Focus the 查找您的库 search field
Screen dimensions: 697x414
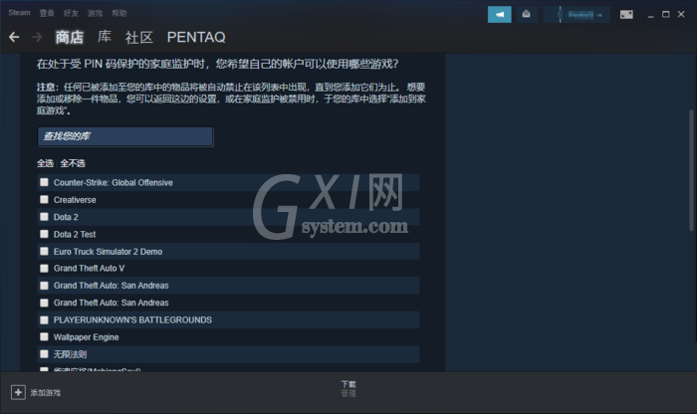[124, 136]
